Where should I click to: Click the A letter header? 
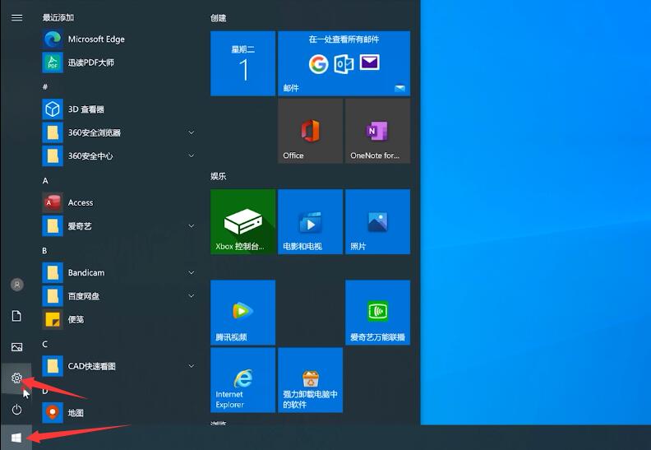45,180
